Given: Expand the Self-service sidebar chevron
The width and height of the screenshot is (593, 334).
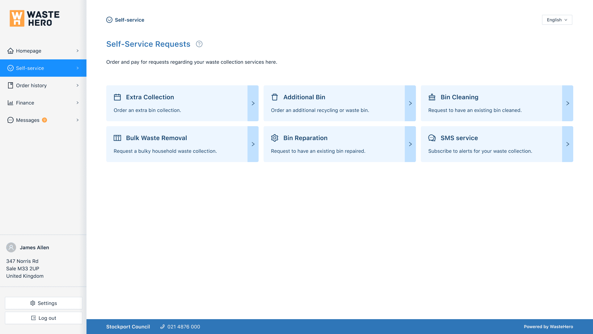Looking at the screenshot, I should click(78, 68).
